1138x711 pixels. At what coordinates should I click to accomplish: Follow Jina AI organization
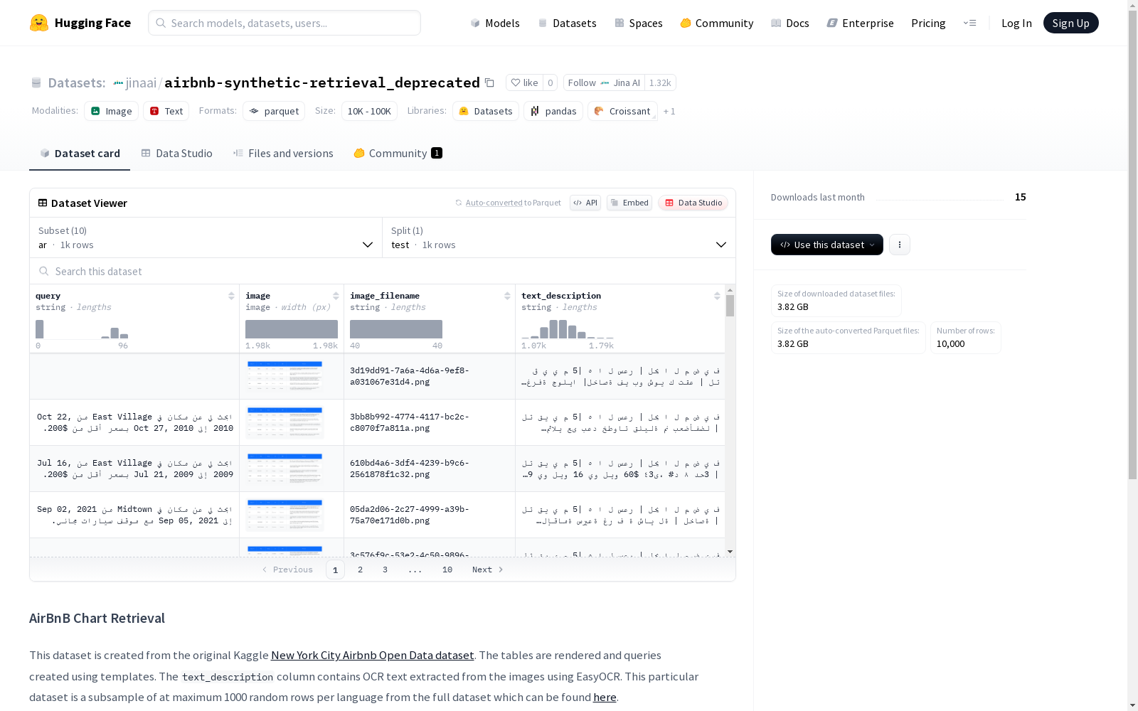pyautogui.click(x=604, y=82)
